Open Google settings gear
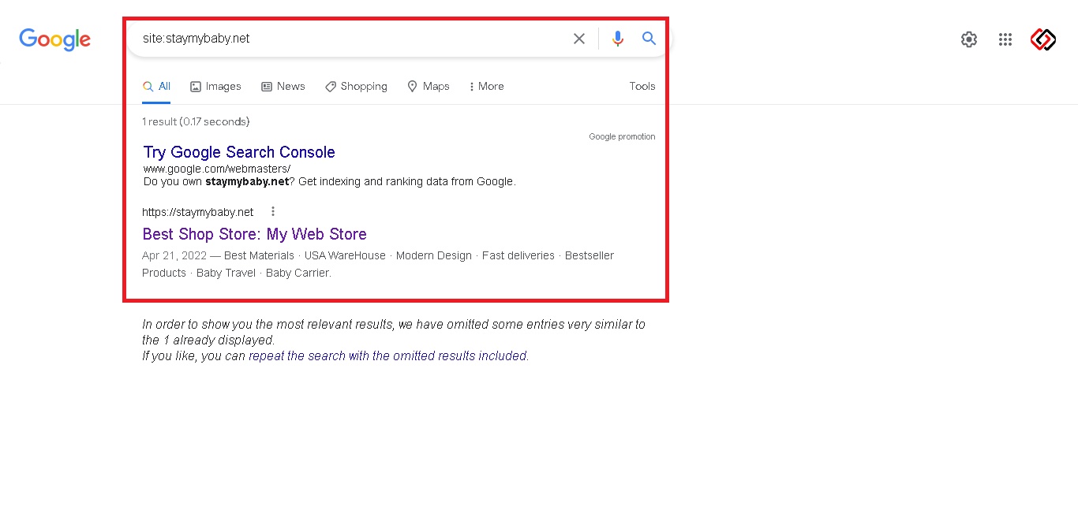 click(x=969, y=39)
